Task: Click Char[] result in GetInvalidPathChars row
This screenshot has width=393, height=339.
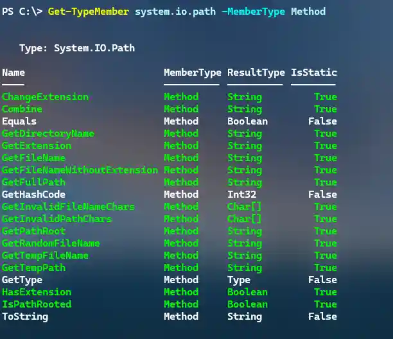Action: [245, 219]
